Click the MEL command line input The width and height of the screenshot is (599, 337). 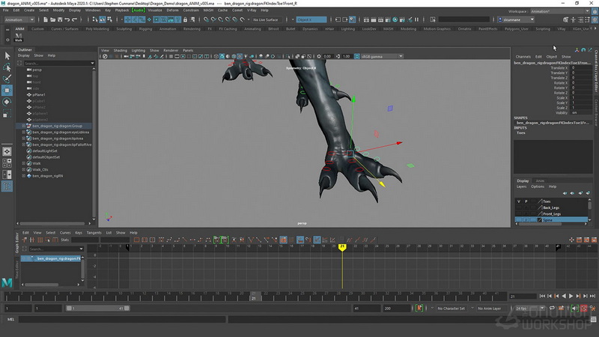click(x=122, y=320)
